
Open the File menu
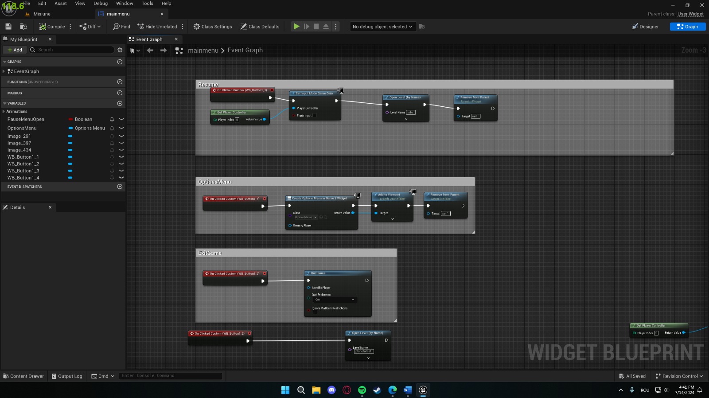(x=26, y=3)
